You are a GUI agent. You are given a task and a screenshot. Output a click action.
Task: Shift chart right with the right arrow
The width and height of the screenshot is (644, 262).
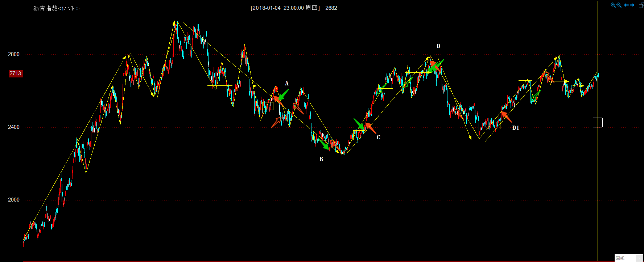[632, 5]
